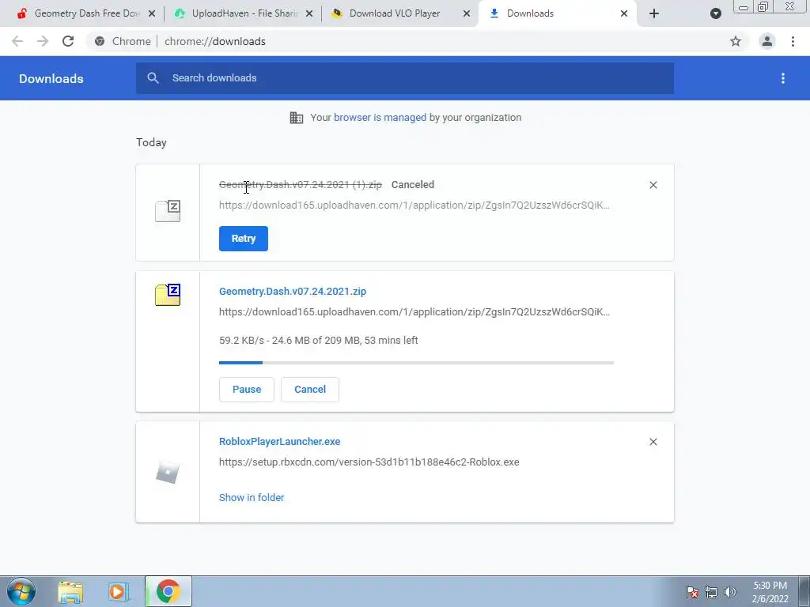Image resolution: width=810 pixels, height=607 pixels.
Task: Close the UploadHaven tab
Action: click(309, 13)
